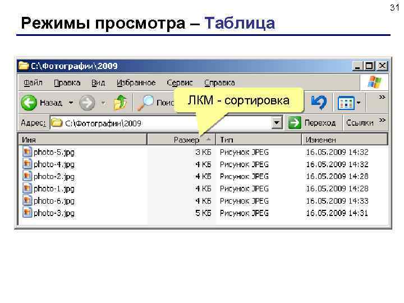Open the Файл menu

coord(33,82)
